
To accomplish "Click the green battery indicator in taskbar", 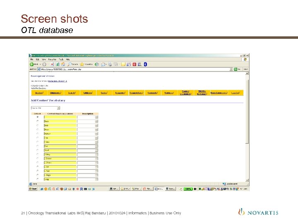I will coord(188,189).
